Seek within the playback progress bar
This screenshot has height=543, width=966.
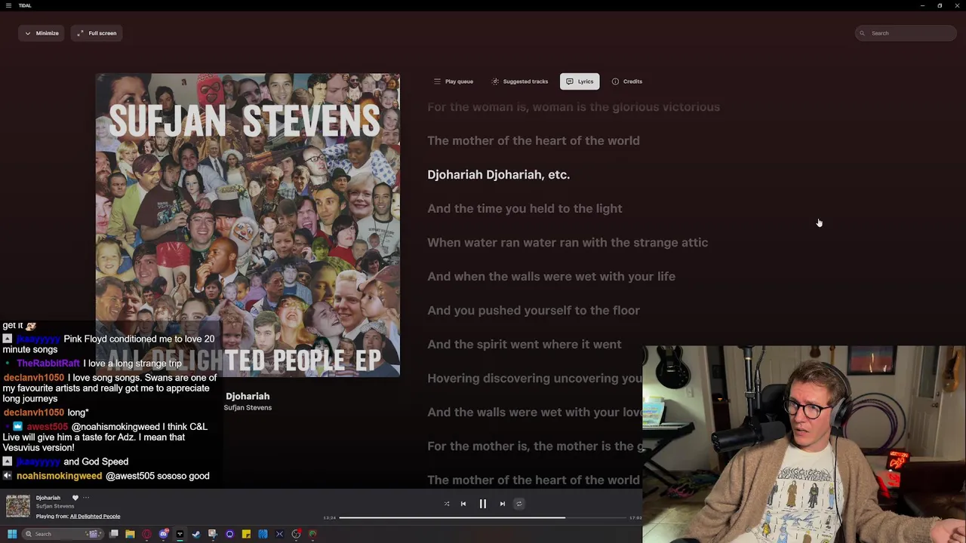pyautogui.click(x=483, y=517)
